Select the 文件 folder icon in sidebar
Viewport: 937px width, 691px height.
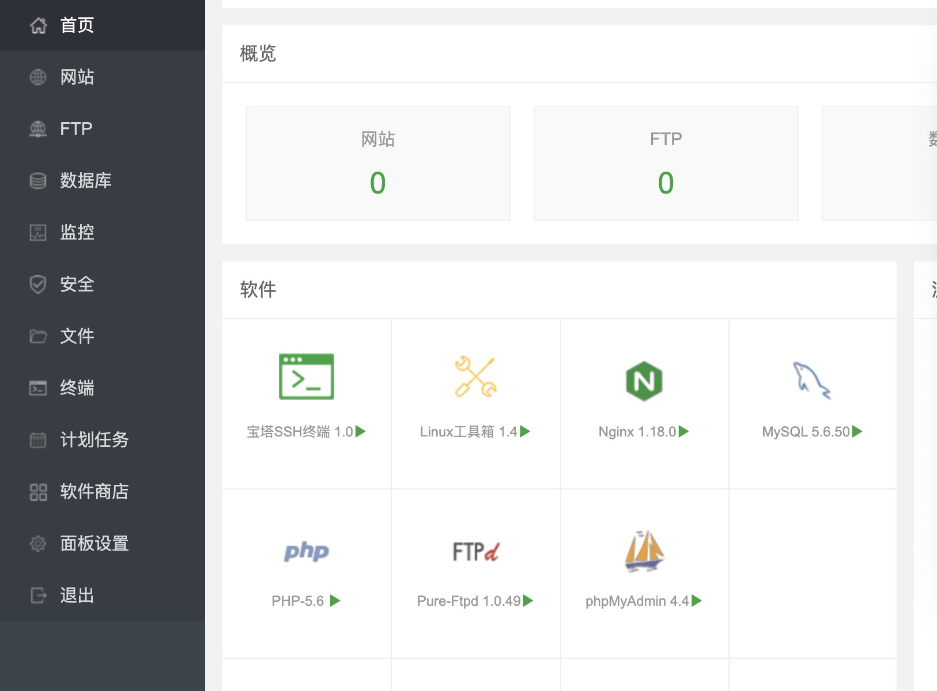[x=37, y=336]
